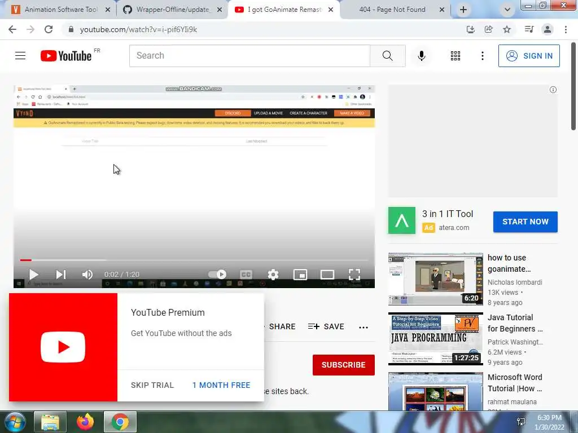Click Chrome icon in taskbar

click(x=120, y=422)
